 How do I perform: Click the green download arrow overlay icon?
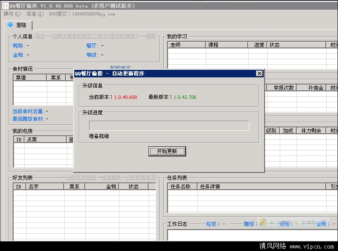[272, 222]
